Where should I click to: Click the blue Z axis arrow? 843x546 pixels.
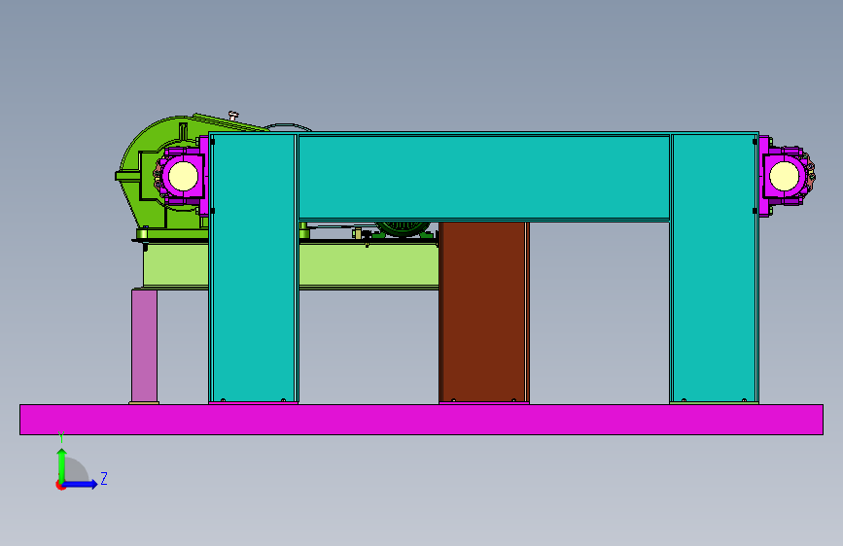click(x=81, y=484)
